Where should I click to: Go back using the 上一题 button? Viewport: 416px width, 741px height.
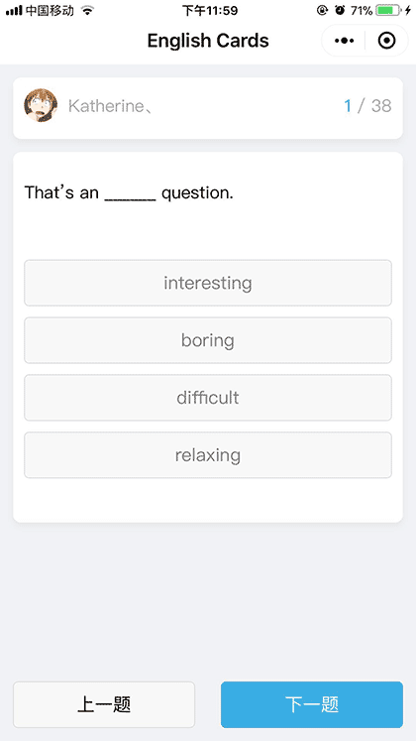(x=104, y=704)
